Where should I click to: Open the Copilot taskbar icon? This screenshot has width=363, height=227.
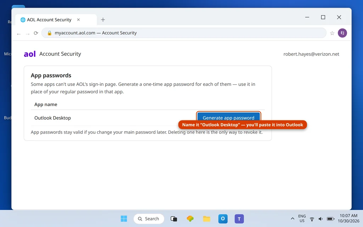[x=190, y=218]
